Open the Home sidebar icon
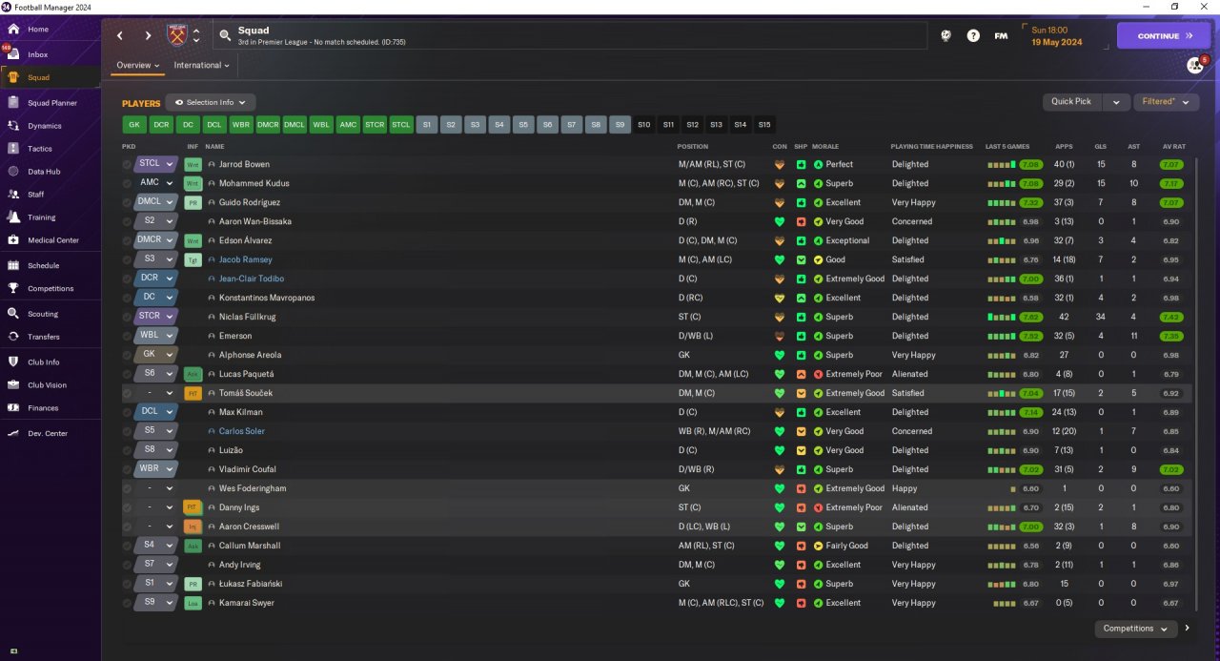The image size is (1220, 661). click(13, 29)
